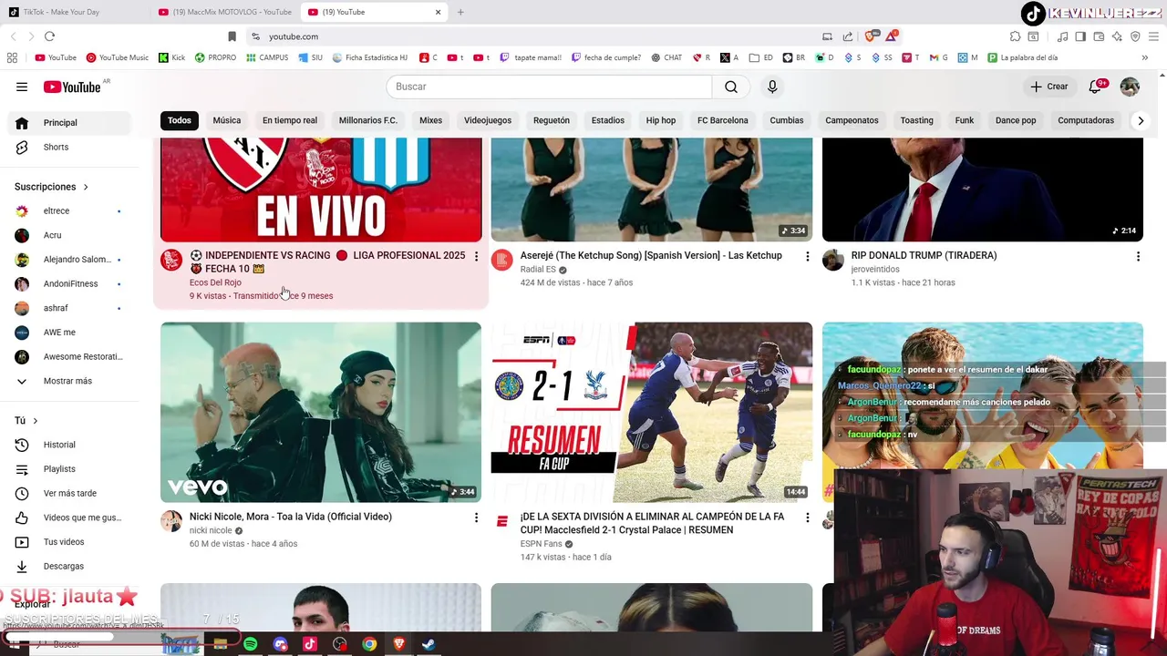
Task: Switch to the MaccMix MOTOVLOG tab
Action: [x=225, y=12]
